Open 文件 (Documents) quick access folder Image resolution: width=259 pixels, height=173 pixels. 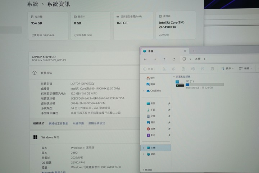pos(151,116)
